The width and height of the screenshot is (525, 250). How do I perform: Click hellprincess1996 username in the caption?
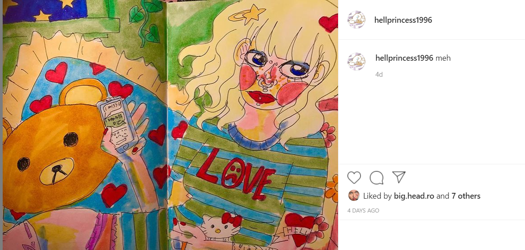(x=404, y=58)
